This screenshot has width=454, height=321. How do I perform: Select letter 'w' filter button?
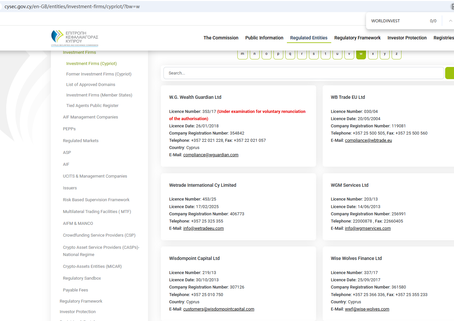tap(361, 54)
